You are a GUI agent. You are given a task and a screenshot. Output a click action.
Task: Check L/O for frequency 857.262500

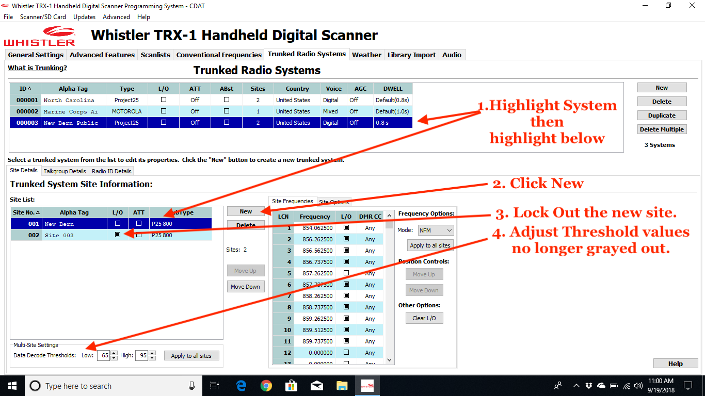point(346,273)
